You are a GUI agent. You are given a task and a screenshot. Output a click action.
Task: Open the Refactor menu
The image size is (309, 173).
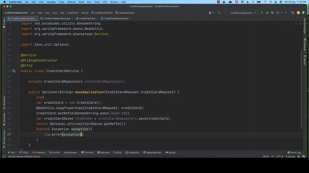pos(71,2)
